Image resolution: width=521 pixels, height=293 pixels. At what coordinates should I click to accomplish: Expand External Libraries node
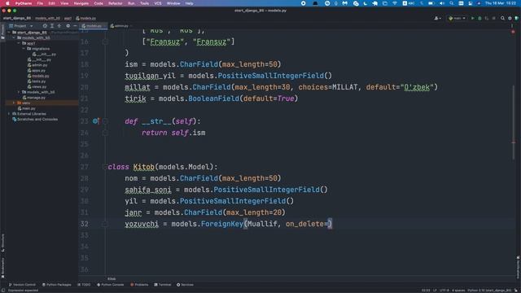pos(9,114)
